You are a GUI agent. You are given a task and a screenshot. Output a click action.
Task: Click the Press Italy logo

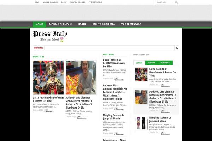point(50,36)
